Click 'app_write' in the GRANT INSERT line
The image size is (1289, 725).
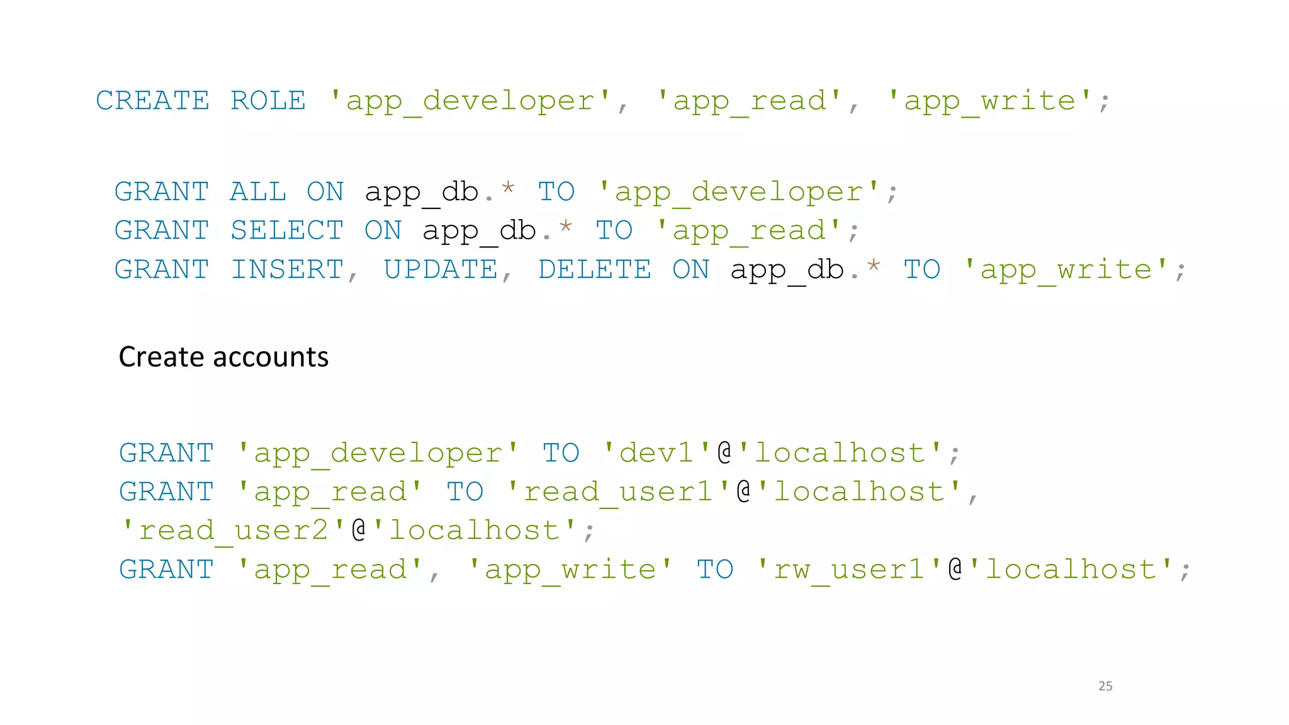pos(1066,271)
